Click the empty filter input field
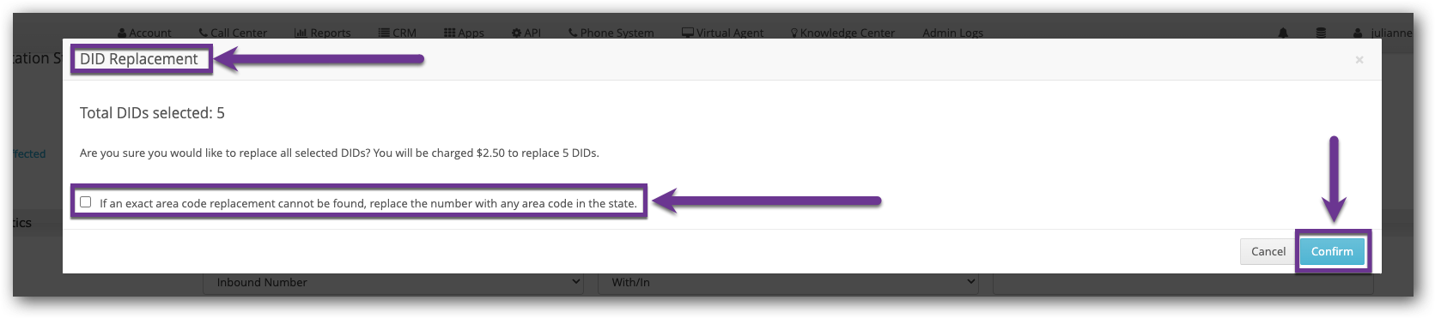The image size is (1435, 318). click(x=1183, y=283)
